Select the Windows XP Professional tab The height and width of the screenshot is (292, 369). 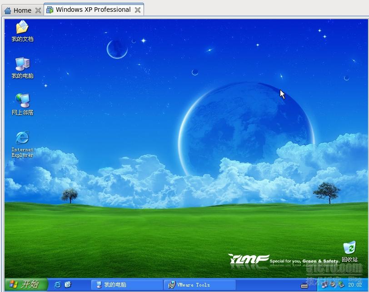(94, 10)
